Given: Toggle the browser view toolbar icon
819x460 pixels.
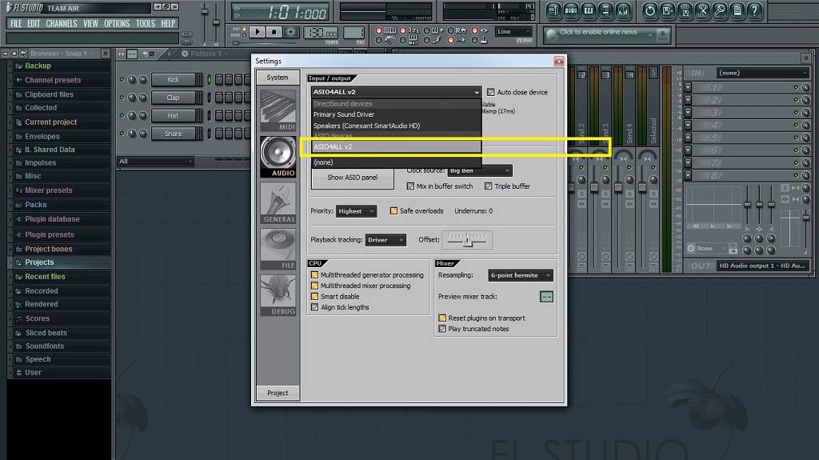Looking at the screenshot, I should tap(606, 10).
